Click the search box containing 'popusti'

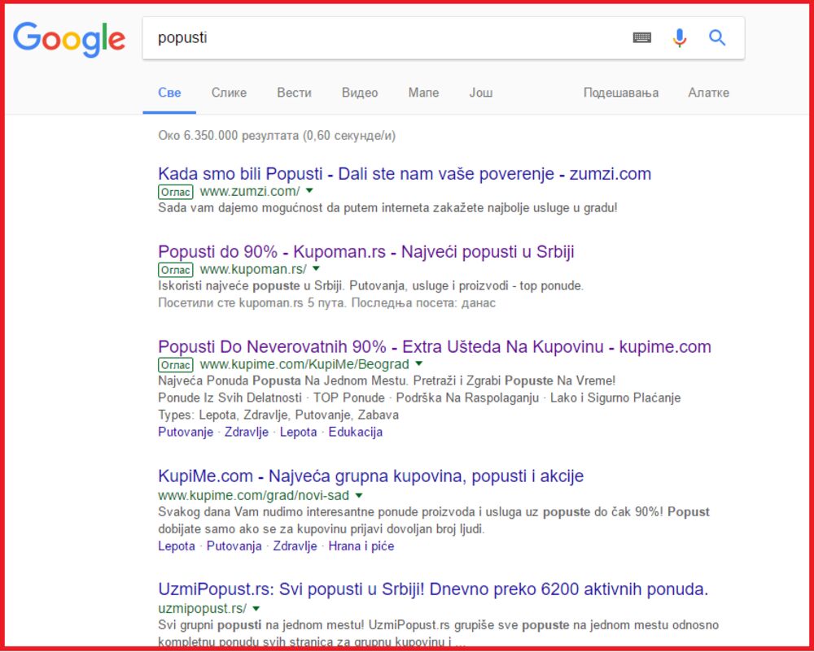click(383, 37)
